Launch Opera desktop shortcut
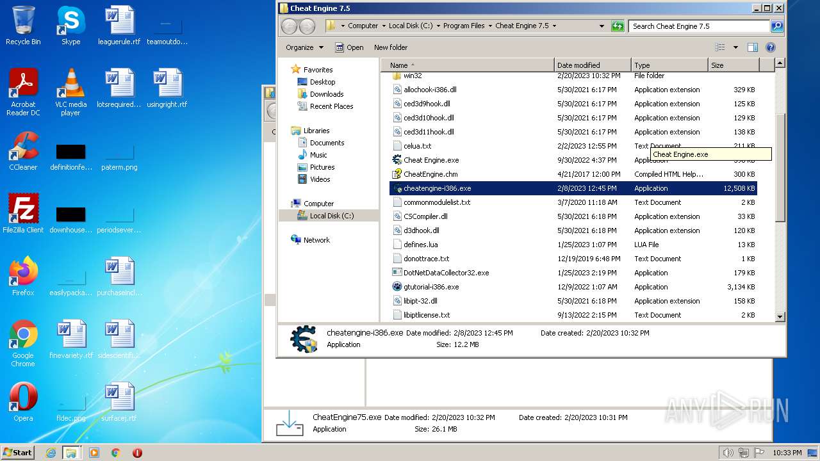 23,402
